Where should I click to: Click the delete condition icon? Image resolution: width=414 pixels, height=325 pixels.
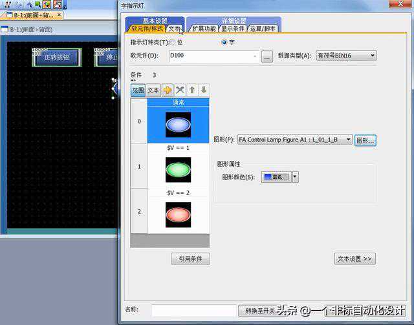[180, 90]
